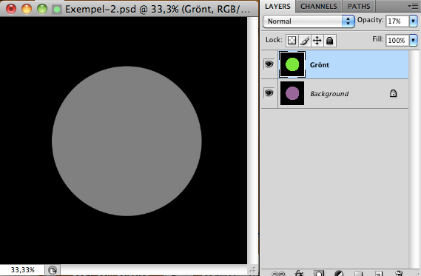Toggle lock transparent pixels icon

point(292,41)
